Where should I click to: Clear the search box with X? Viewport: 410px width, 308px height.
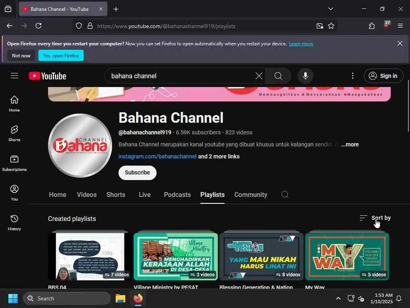tap(259, 76)
